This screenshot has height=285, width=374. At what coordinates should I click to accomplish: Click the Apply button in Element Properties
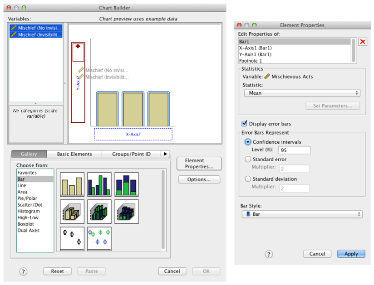[x=351, y=254]
